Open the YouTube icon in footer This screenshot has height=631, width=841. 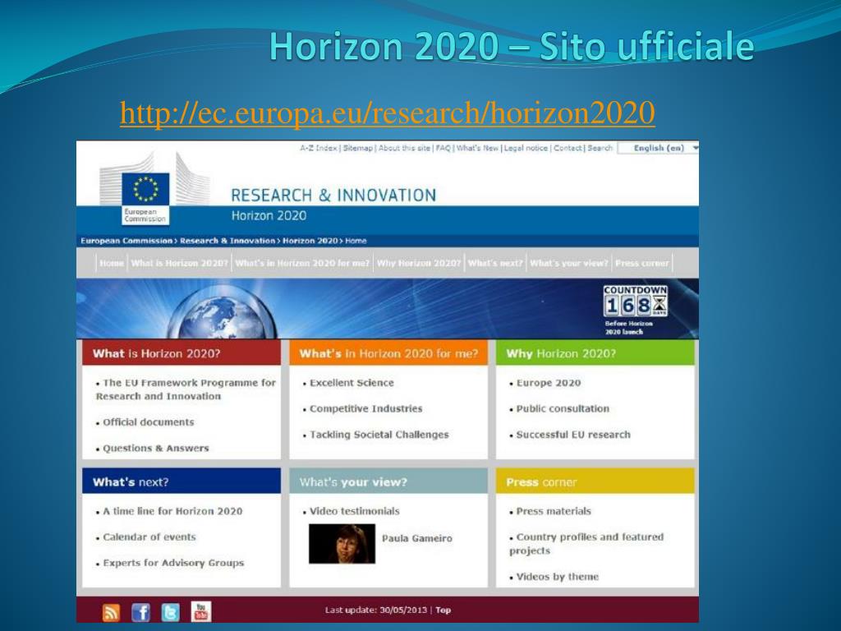tap(201, 611)
